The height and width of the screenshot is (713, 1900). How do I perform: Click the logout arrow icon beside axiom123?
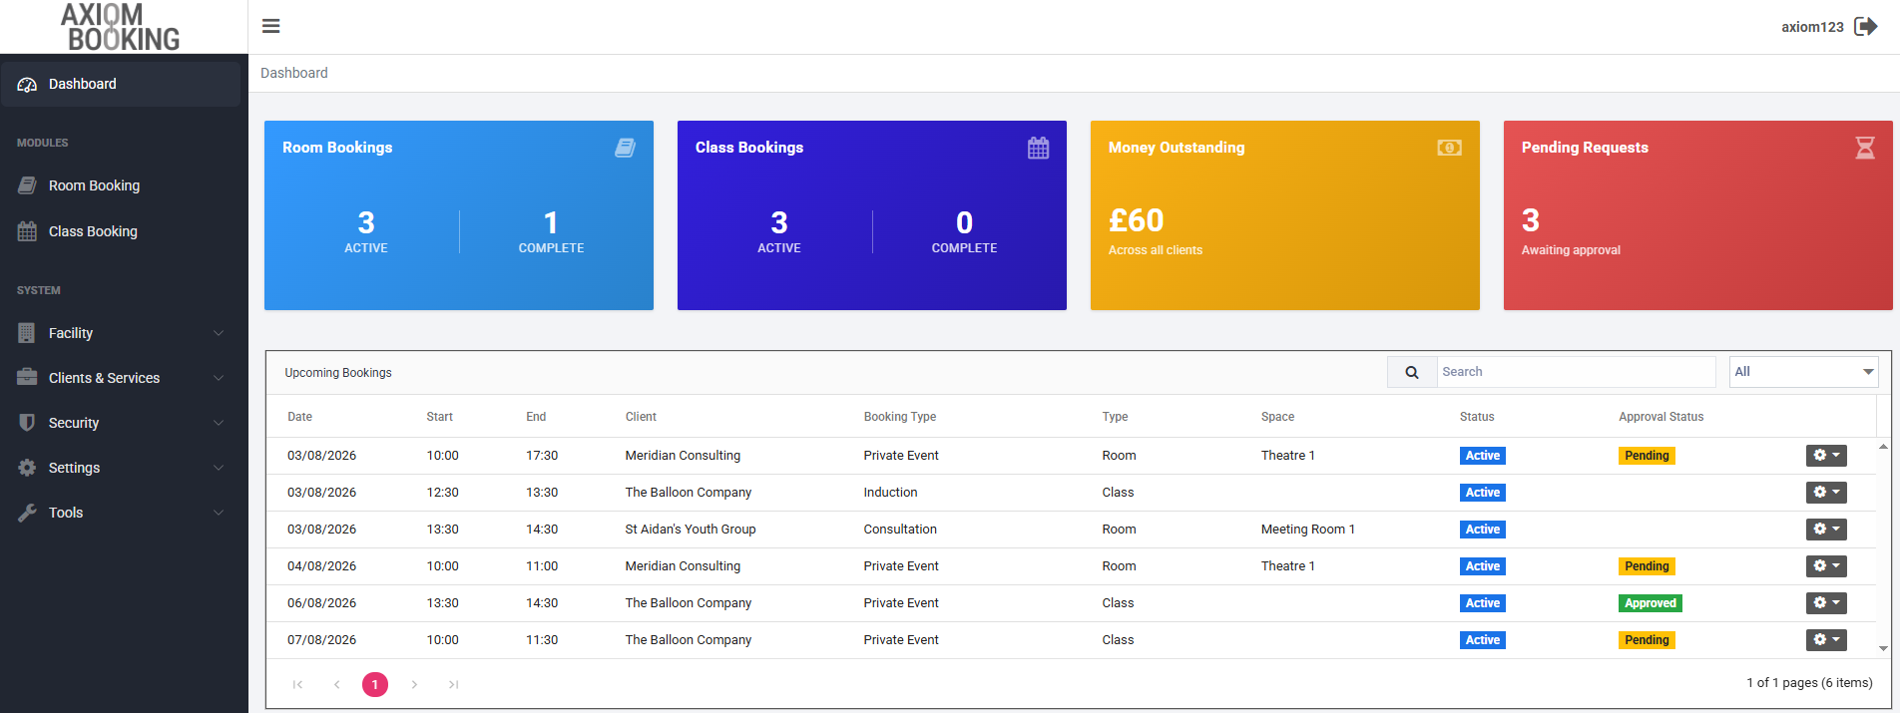[1865, 27]
